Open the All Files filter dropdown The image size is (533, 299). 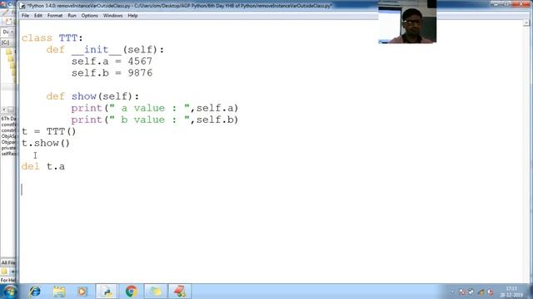[x=7, y=262]
